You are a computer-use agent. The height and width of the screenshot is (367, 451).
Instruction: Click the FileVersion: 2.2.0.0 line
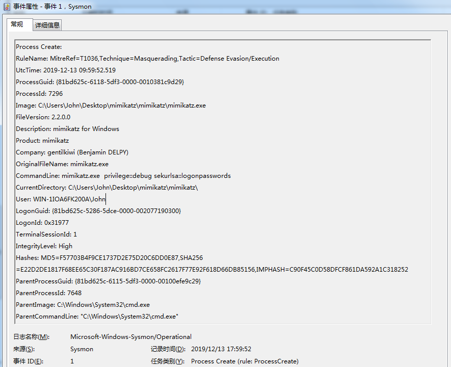point(43,117)
